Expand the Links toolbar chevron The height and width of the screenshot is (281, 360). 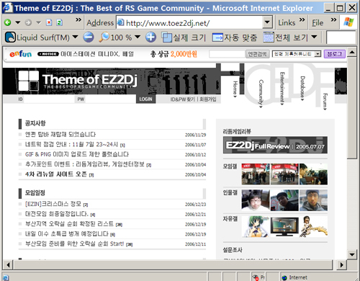tap(302, 19)
